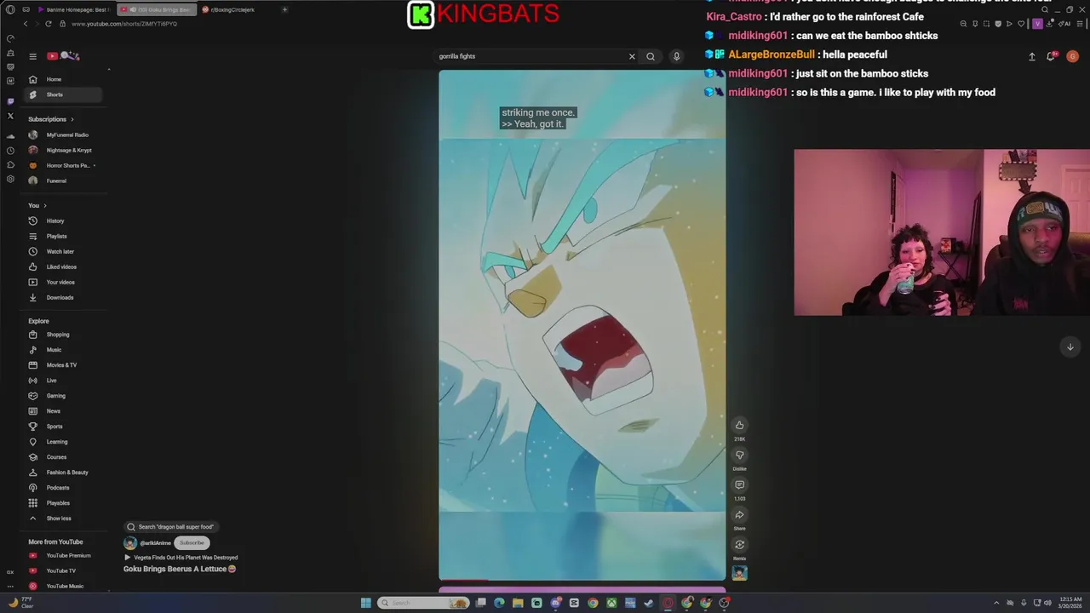The image size is (1090, 613).
Task: Switch to r/BoxingCirclejerk tab
Action: pyautogui.click(x=230, y=9)
